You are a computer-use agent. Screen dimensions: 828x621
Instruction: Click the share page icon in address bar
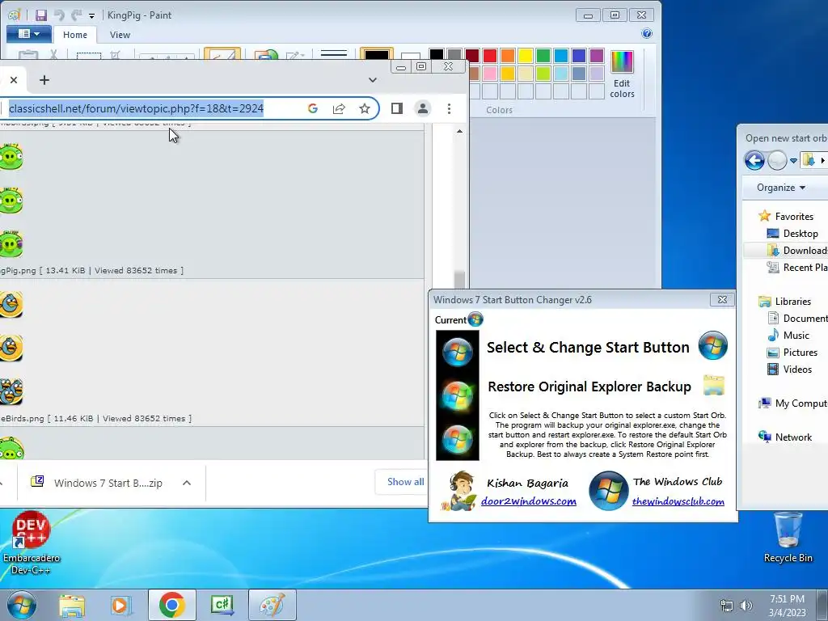tap(339, 109)
